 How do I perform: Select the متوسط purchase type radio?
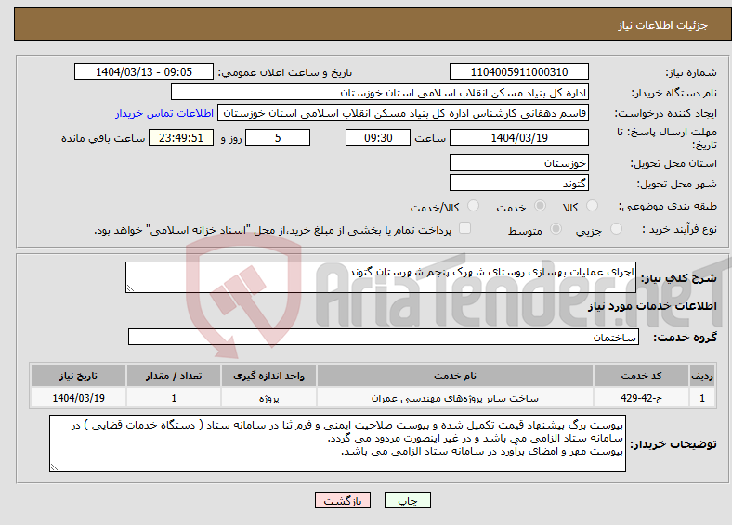pyautogui.click(x=556, y=228)
